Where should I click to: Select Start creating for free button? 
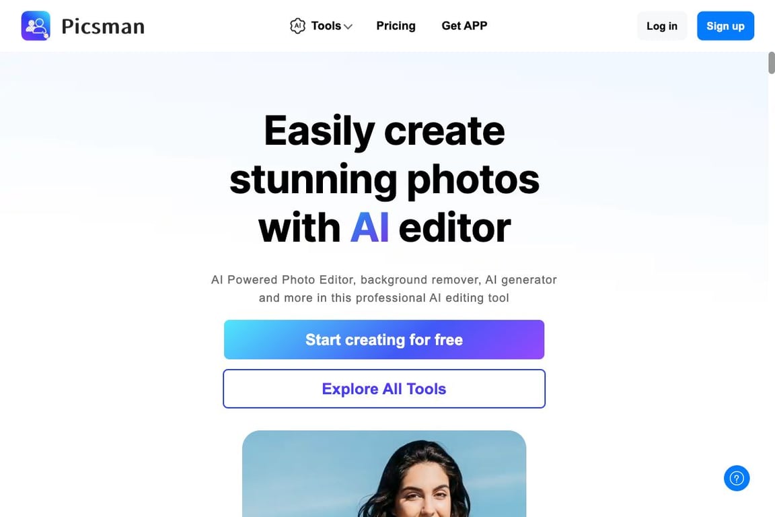384,339
